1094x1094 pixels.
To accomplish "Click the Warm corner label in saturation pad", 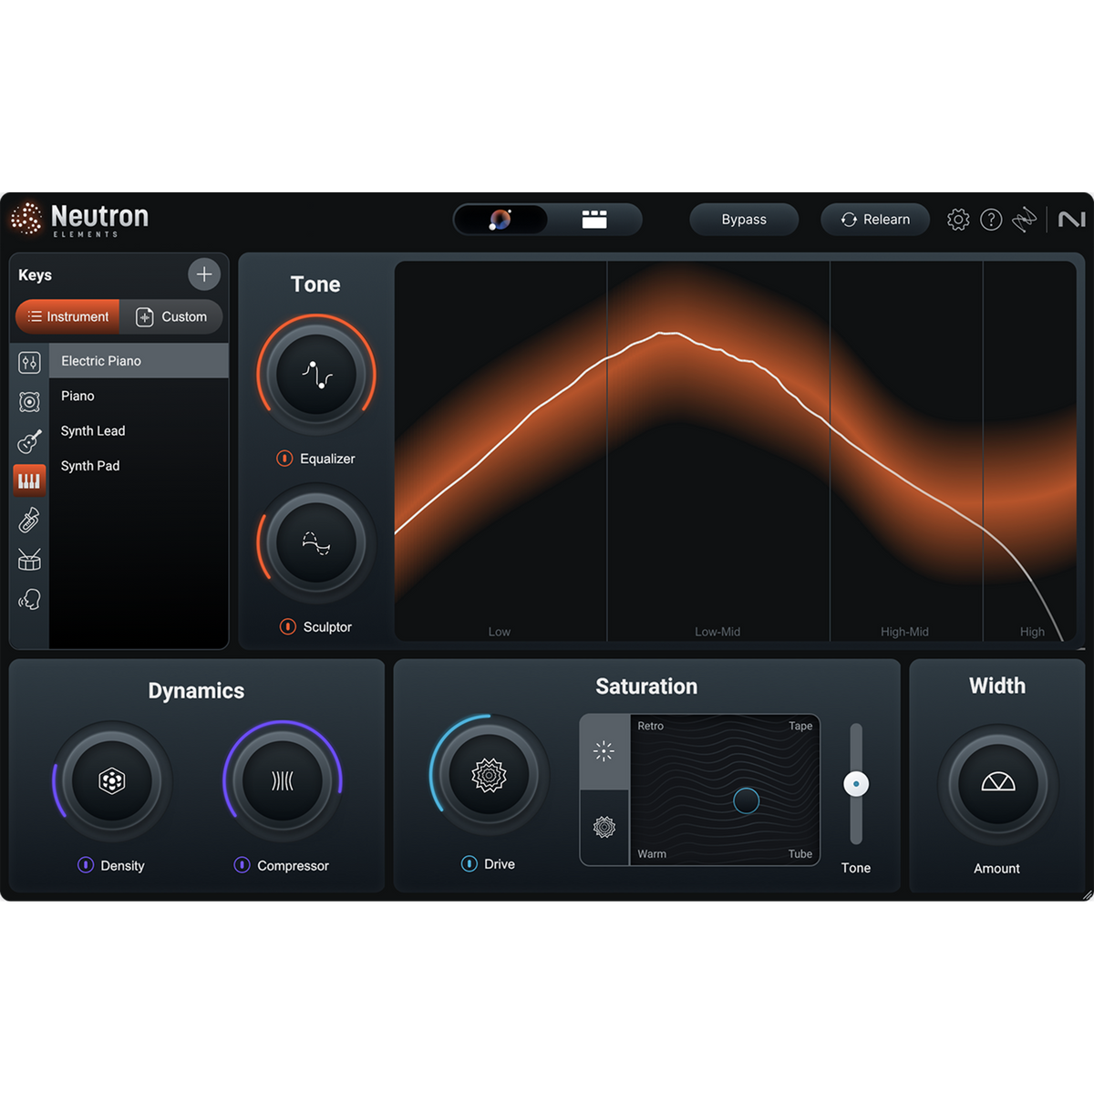I will tap(652, 854).
